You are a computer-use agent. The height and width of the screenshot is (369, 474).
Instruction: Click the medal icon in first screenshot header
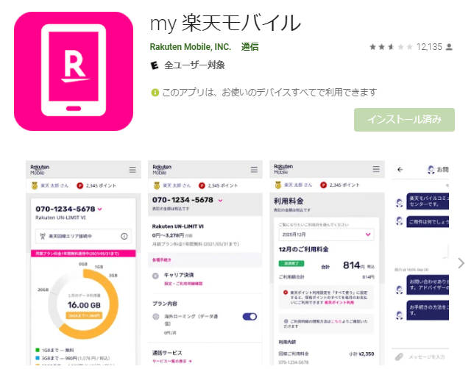click(35, 185)
